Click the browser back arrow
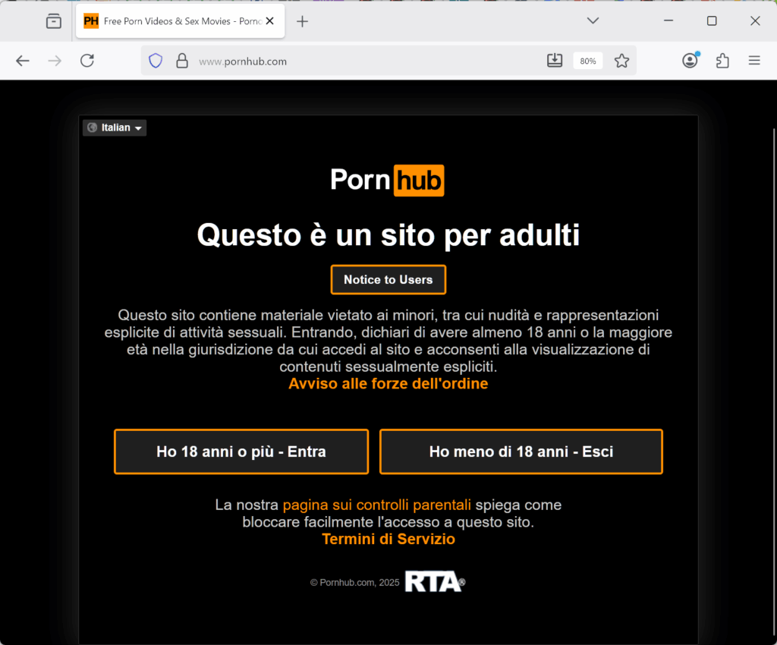The image size is (777, 645). [x=23, y=61]
